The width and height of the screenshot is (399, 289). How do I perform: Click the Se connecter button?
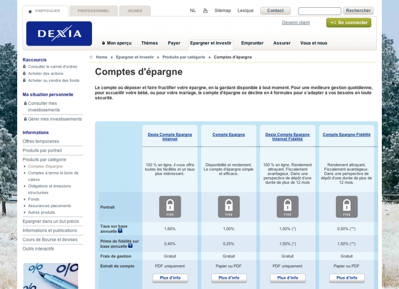tap(349, 23)
